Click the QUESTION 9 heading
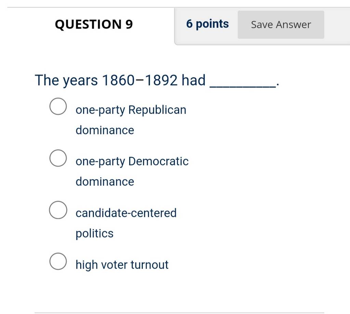The image size is (350, 314). 94,24
